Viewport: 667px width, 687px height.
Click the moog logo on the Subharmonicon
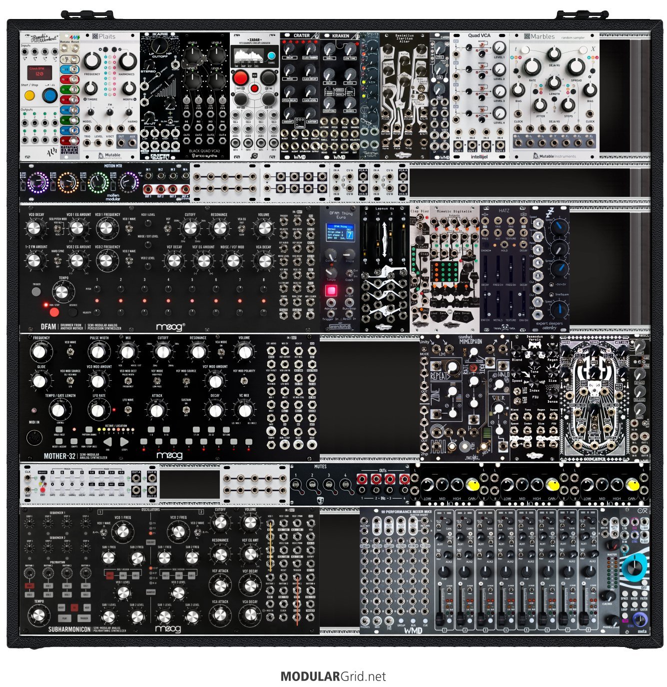pos(168,629)
